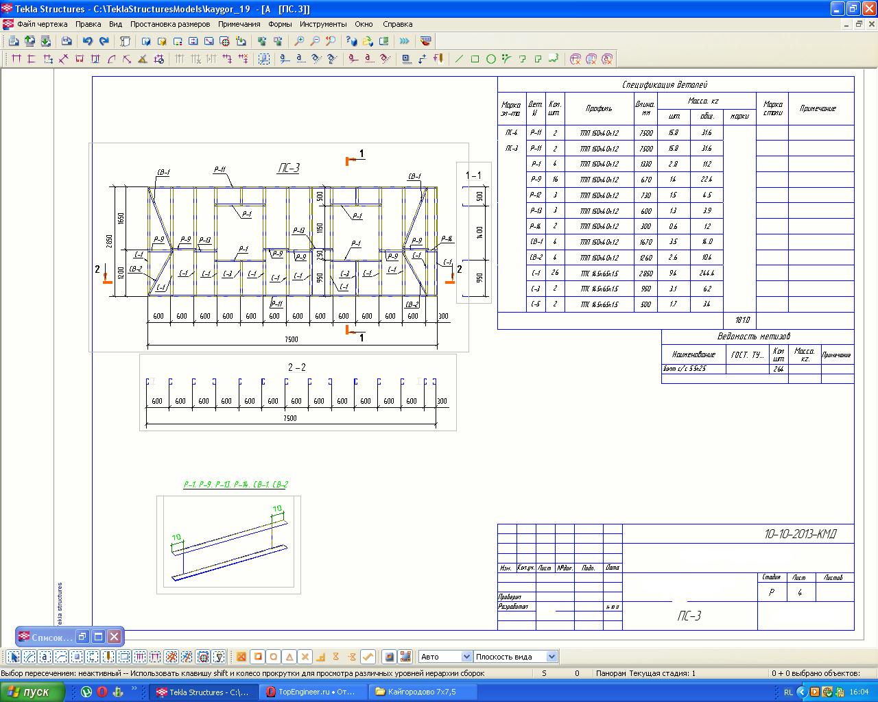Click the пуск Start button
The height and width of the screenshot is (702, 878).
coord(32,692)
